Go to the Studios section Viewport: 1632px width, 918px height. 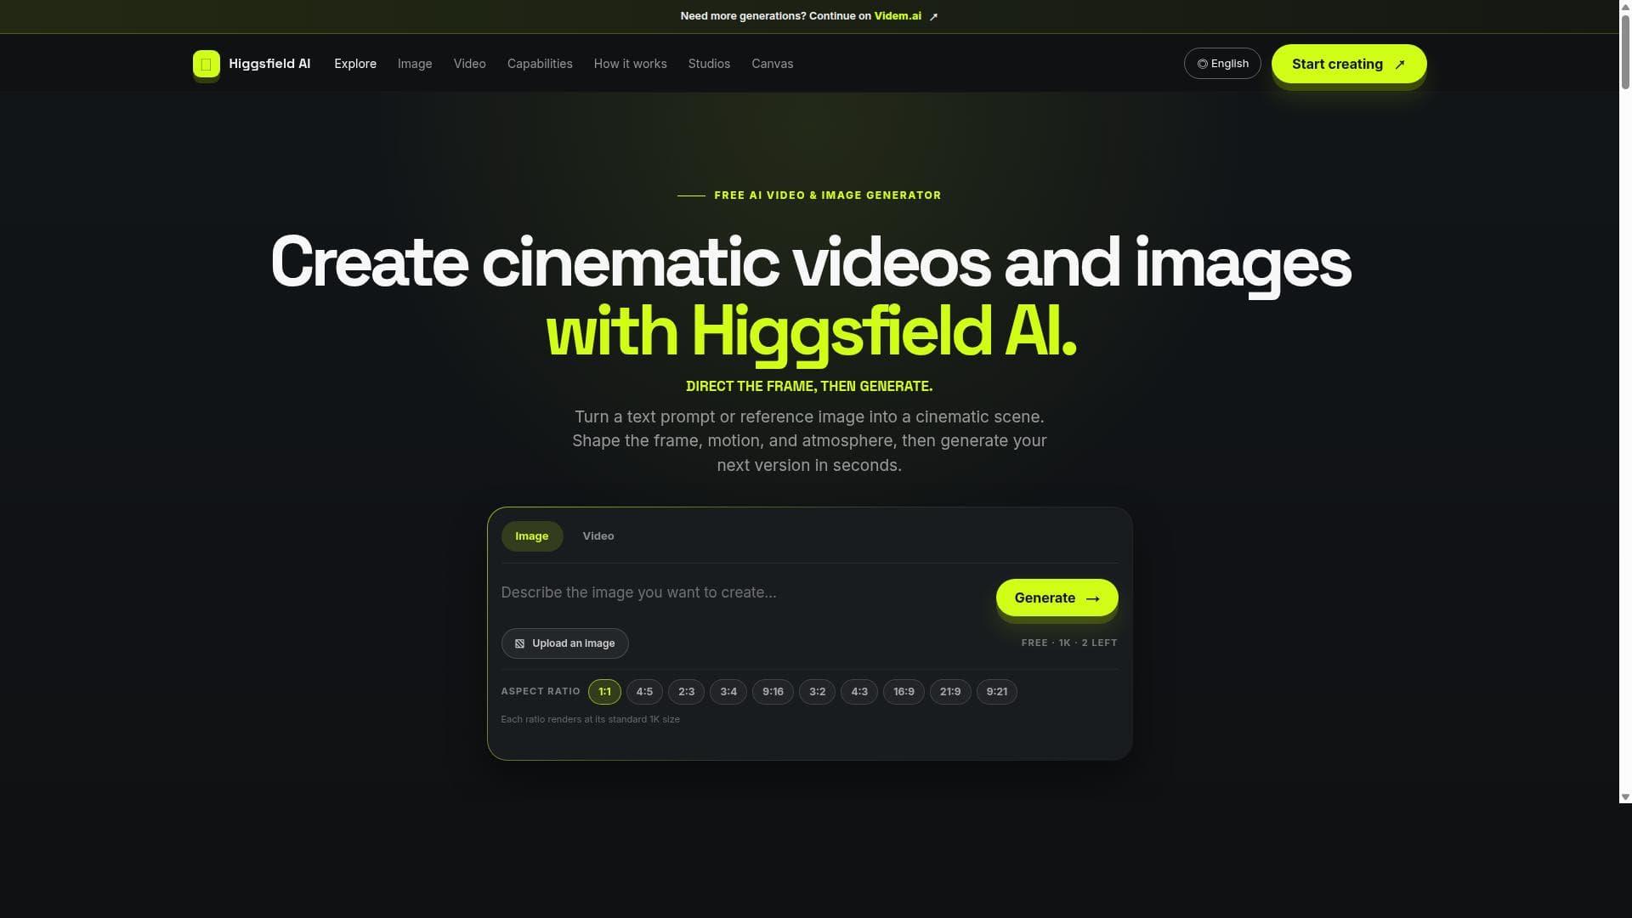(x=709, y=64)
